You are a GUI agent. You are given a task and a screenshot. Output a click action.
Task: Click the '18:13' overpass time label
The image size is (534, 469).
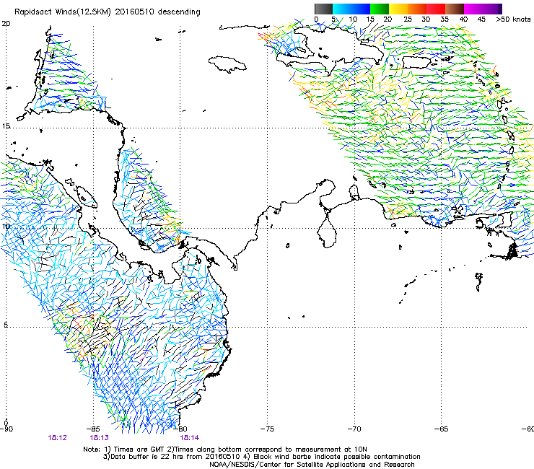(99, 438)
